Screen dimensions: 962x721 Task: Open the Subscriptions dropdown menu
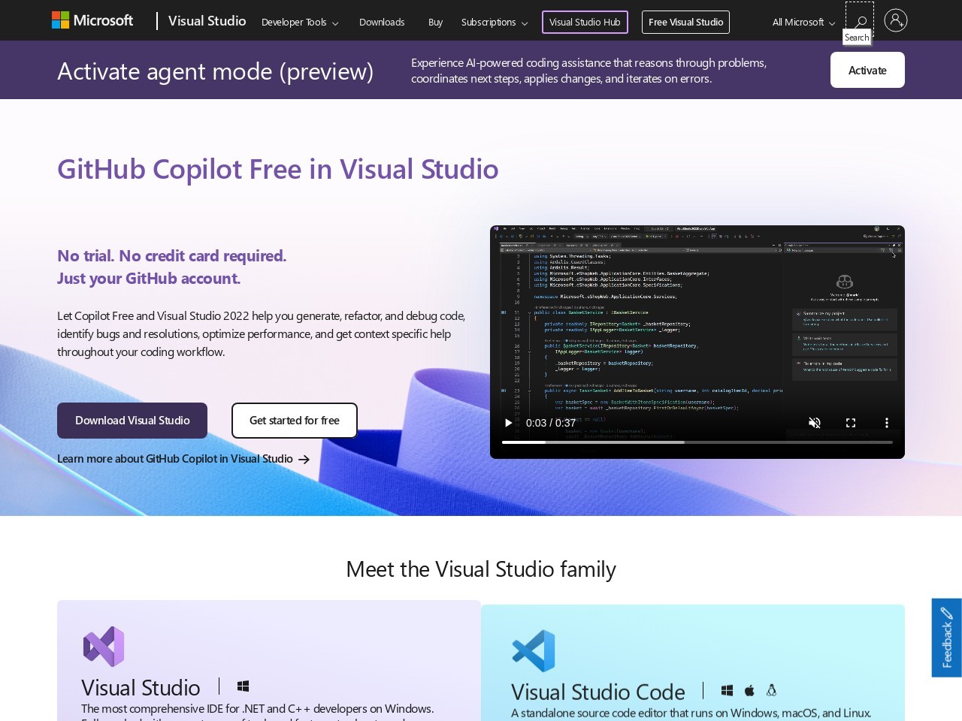(494, 22)
